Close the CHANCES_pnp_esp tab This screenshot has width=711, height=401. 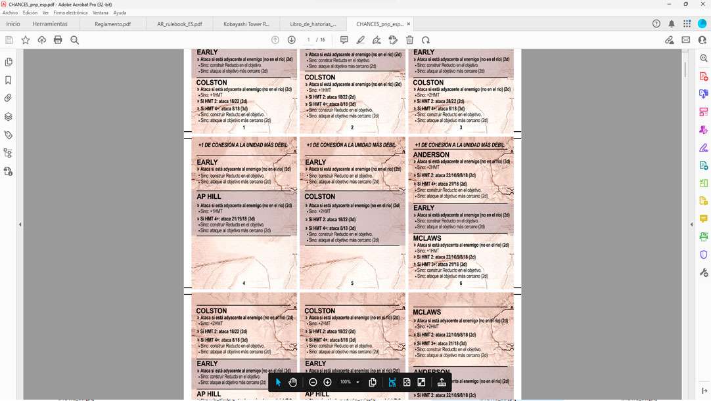pyautogui.click(x=409, y=24)
